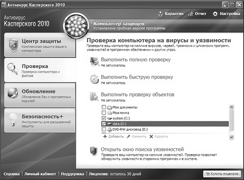Screen dimensions: 244x180
Task: Click the shield icon in Центр защиты
Action: coord(13,45)
